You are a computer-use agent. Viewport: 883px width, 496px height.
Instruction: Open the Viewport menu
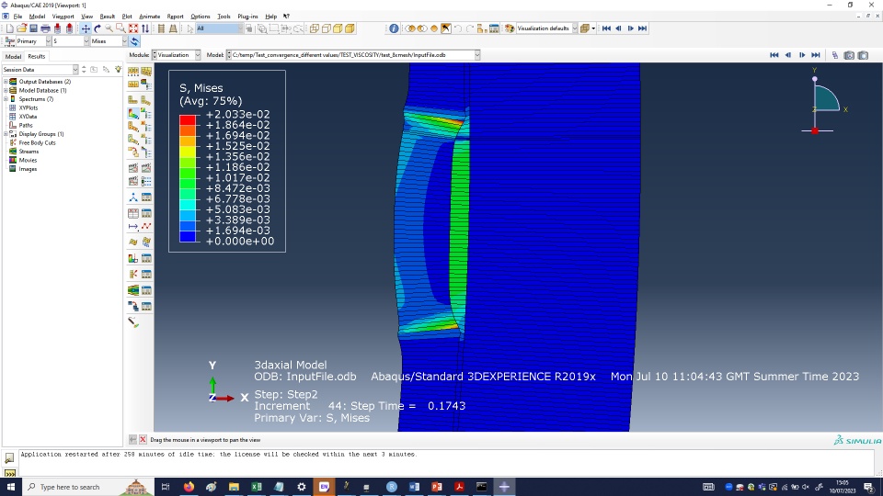point(63,17)
